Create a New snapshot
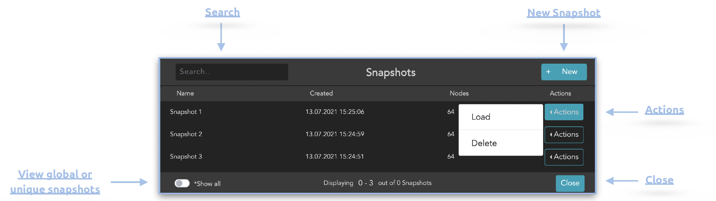 (x=564, y=72)
